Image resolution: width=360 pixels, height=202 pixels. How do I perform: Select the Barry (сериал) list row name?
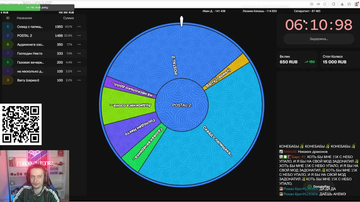(28, 80)
